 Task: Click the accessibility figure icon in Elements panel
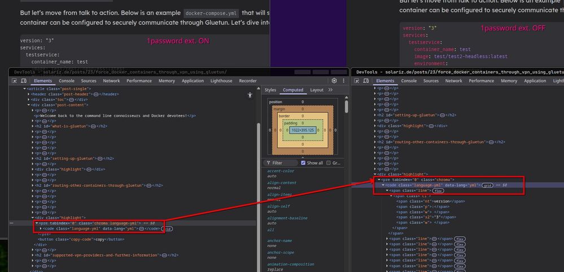tap(250, 95)
